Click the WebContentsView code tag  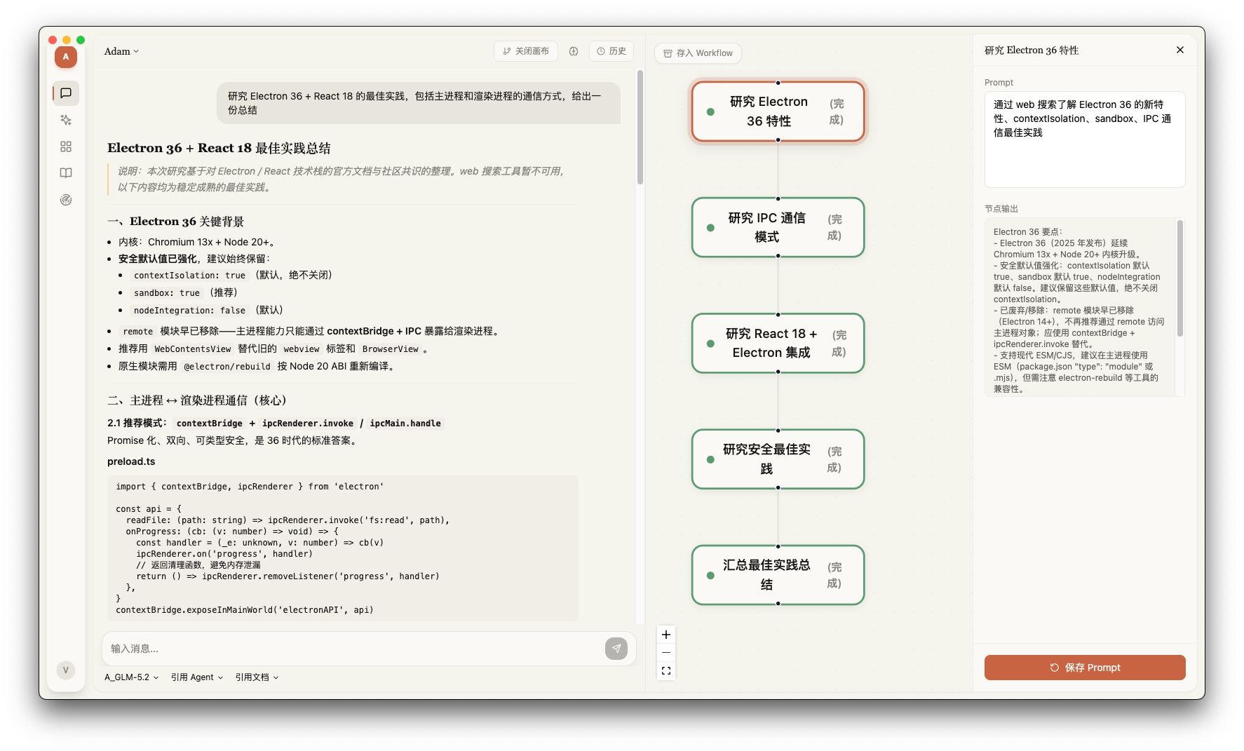coord(193,349)
